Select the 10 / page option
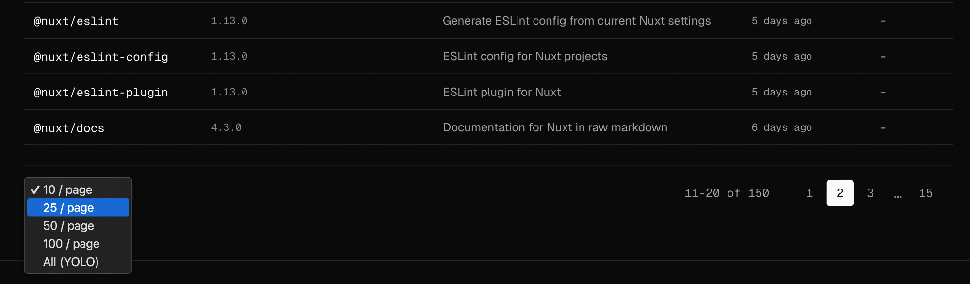The height and width of the screenshot is (284, 970). pos(68,190)
